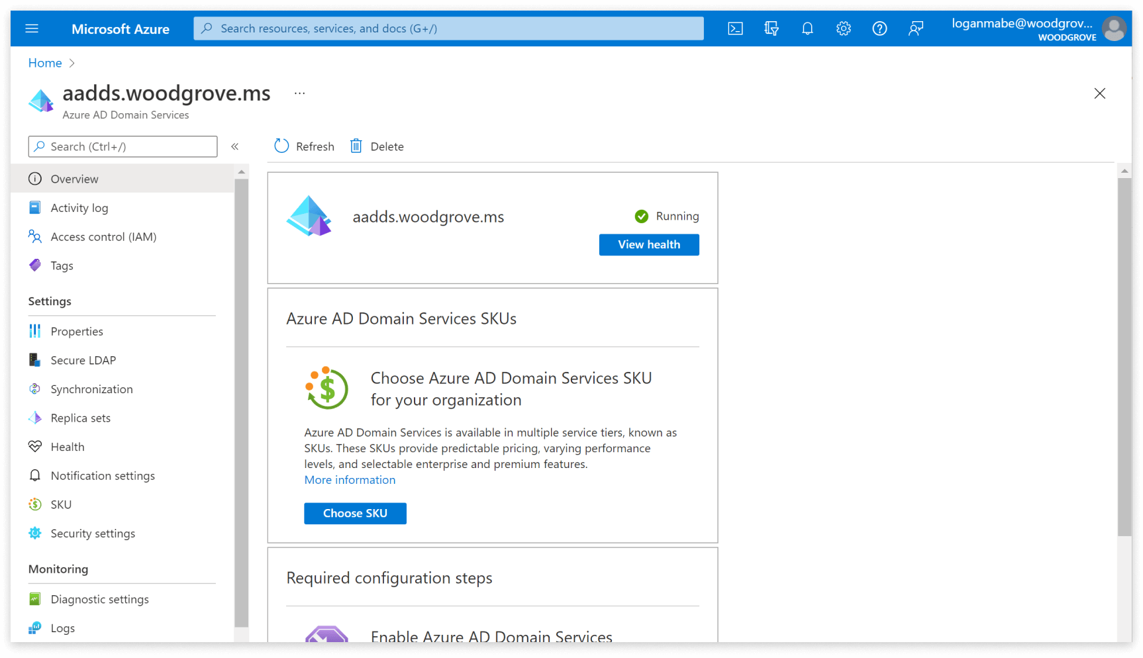Open the portal hamburger menu
Viewport: 1143px width, 658px height.
pos(32,28)
